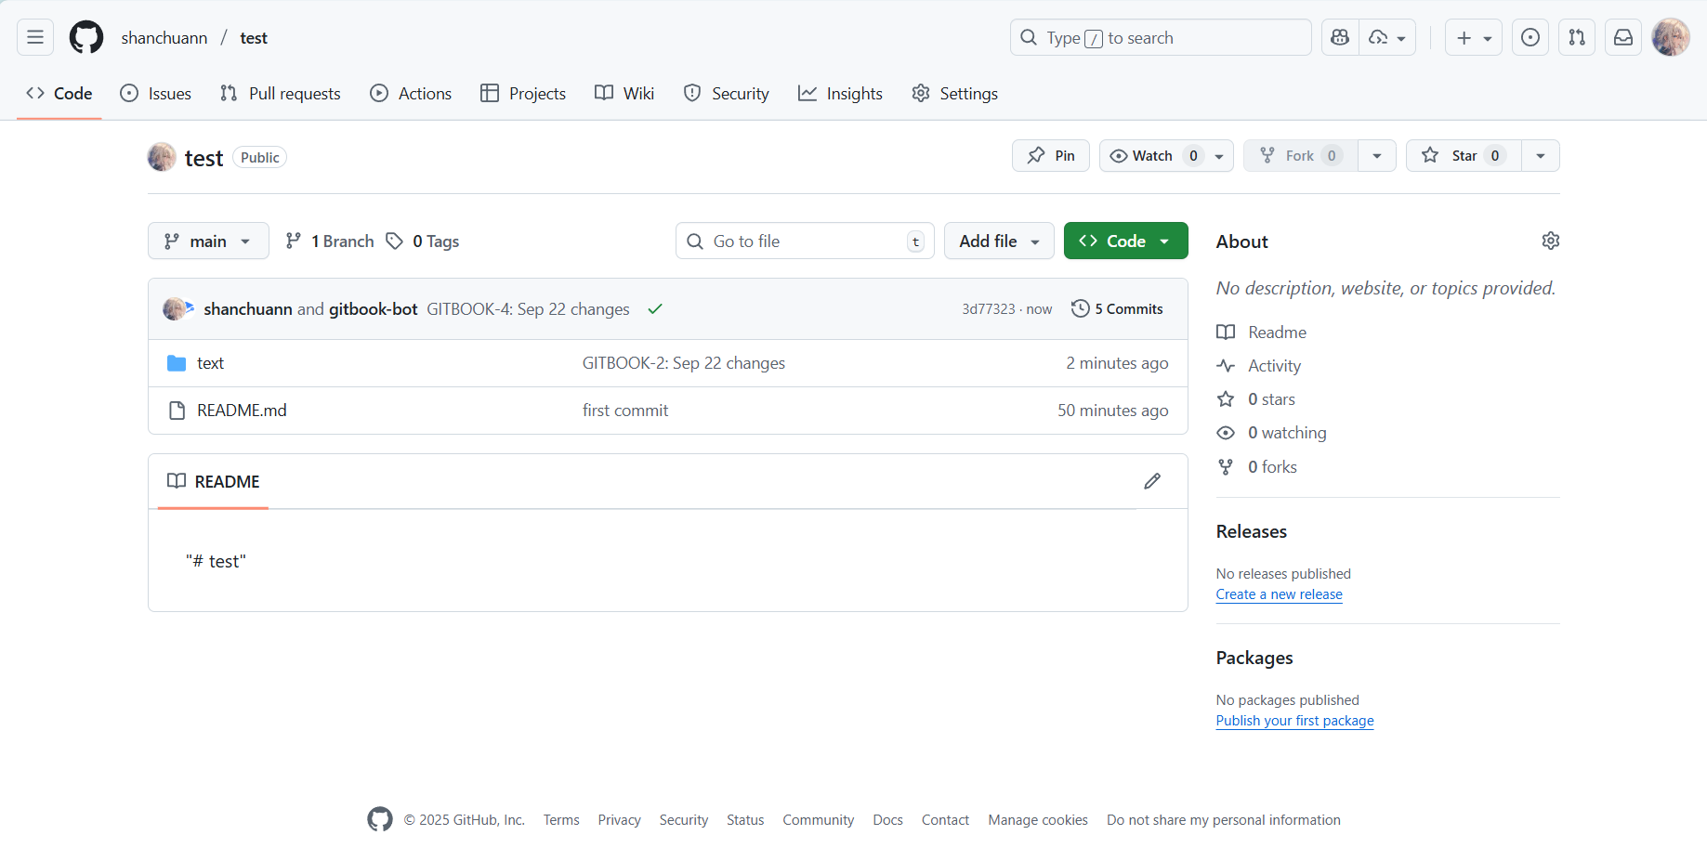This screenshot has height=848, width=1707.
Task: Select the README tab in file viewer
Action: pyautogui.click(x=214, y=481)
